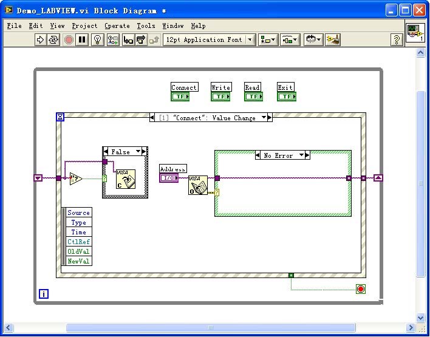Image resolution: width=430 pixels, height=337 pixels.
Task: Click the Step Out button
Action: 154,39
